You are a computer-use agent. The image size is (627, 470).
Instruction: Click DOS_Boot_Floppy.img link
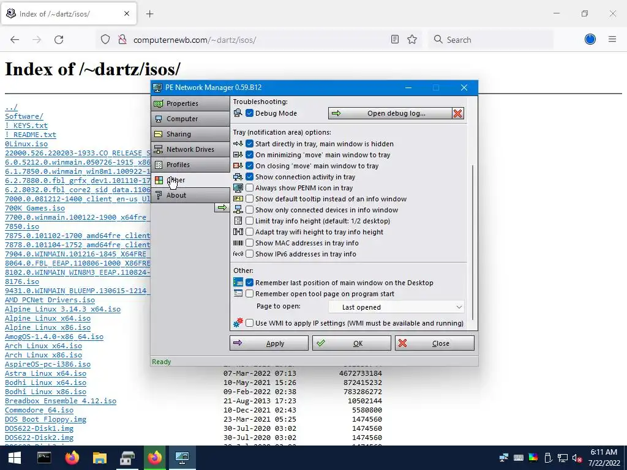click(45, 420)
